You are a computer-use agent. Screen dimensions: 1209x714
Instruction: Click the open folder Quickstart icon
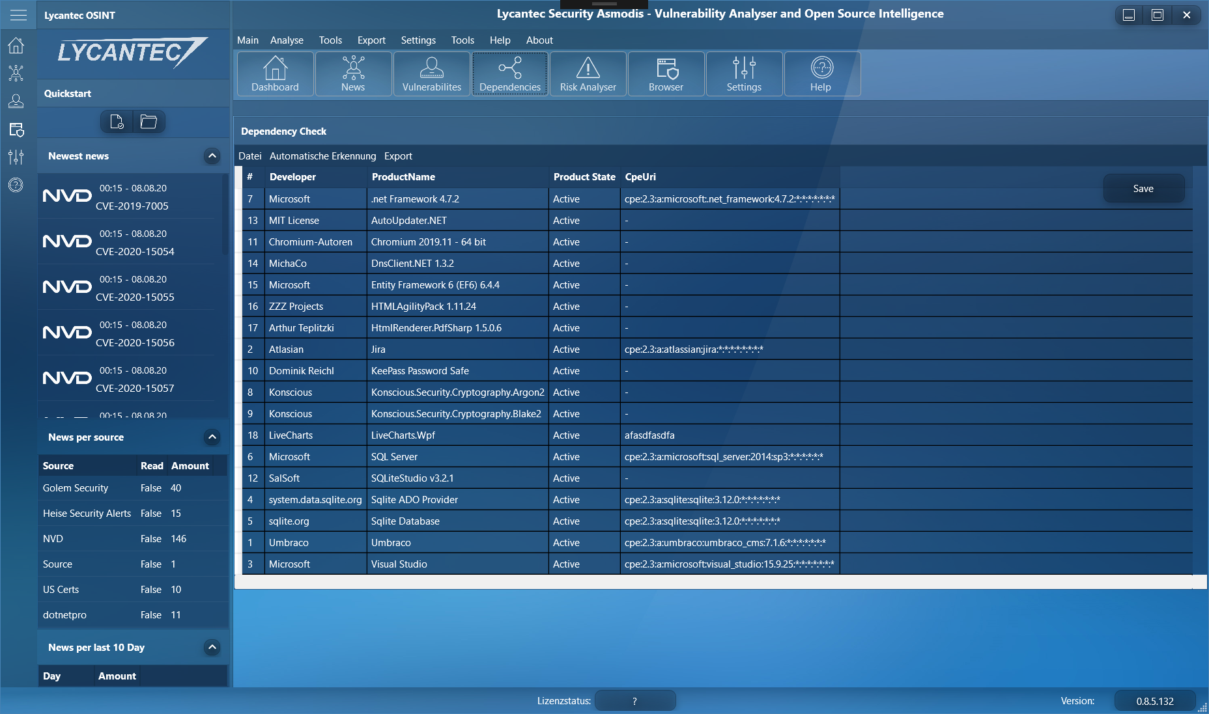coord(149,122)
